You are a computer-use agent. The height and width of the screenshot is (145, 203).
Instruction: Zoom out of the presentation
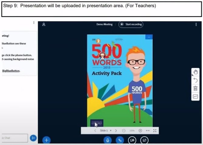124,130
